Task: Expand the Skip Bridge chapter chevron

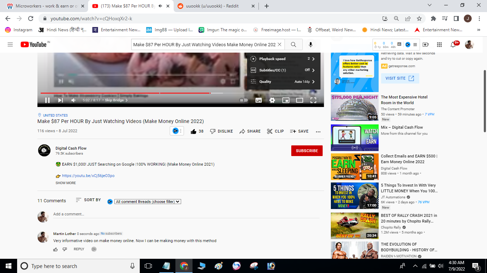Action: (127, 100)
